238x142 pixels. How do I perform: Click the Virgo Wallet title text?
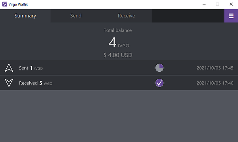point(18,4)
